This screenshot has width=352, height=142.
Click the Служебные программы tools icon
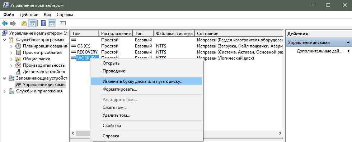click(11, 40)
